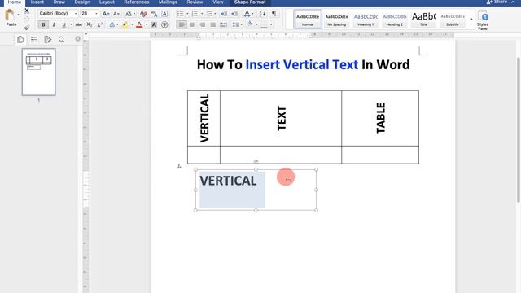Apply subscript formatting
The image size is (521, 293).
(x=89, y=24)
